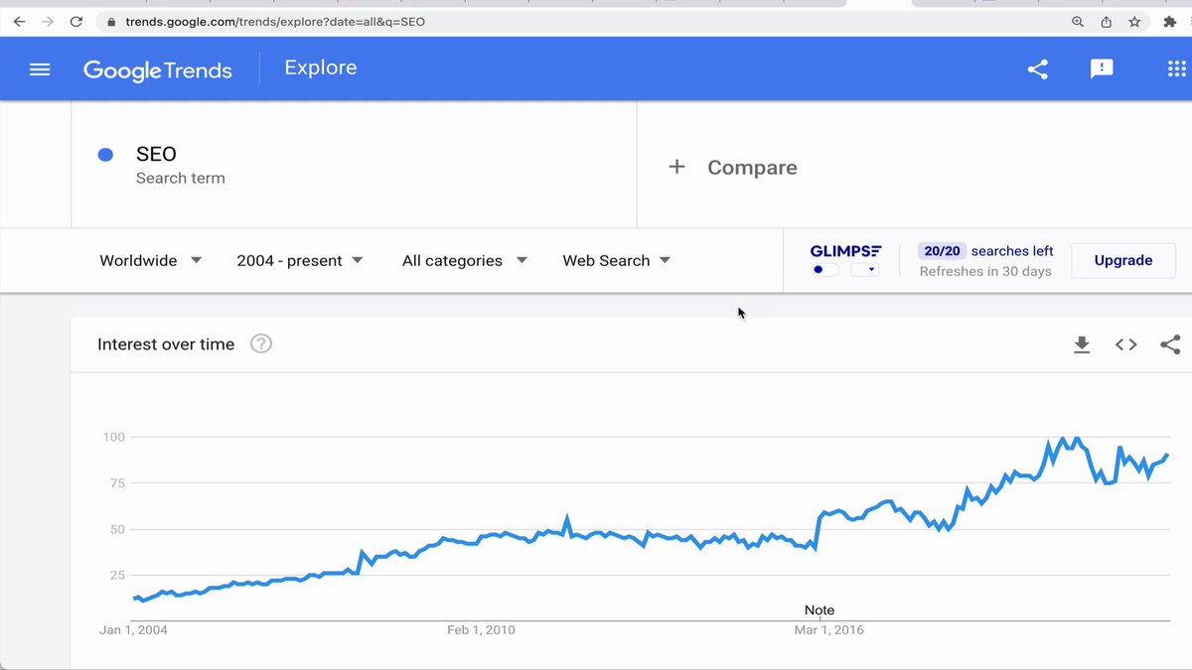Click the Upgrade button
The image size is (1192, 670).
(x=1123, y=260)
